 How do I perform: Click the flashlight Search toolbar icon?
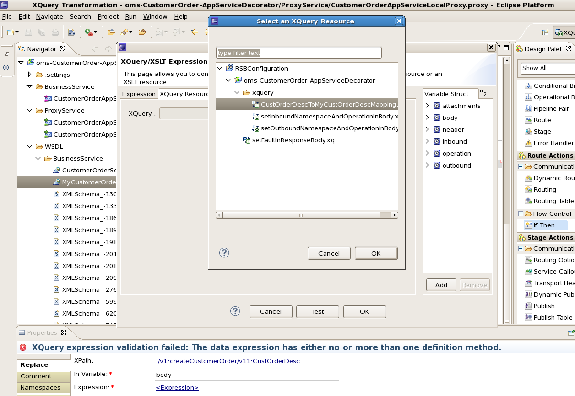pyautogui.click(x=124, y=32)
